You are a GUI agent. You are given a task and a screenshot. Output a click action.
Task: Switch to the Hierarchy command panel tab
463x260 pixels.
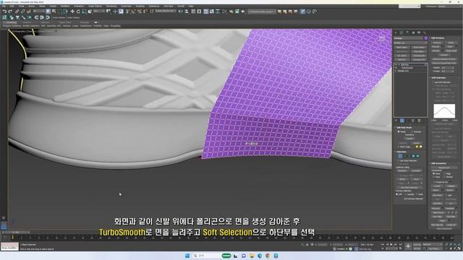tap(407, 32)
